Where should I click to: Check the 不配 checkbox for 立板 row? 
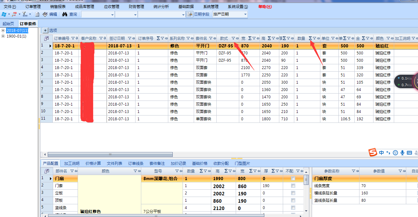tap(293, 193)
